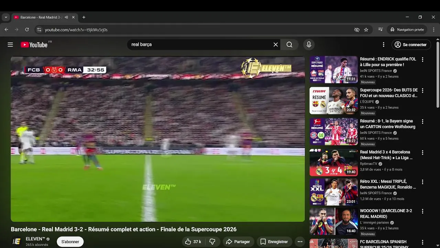
Task: Click the video player area
Action: (158, 139)
